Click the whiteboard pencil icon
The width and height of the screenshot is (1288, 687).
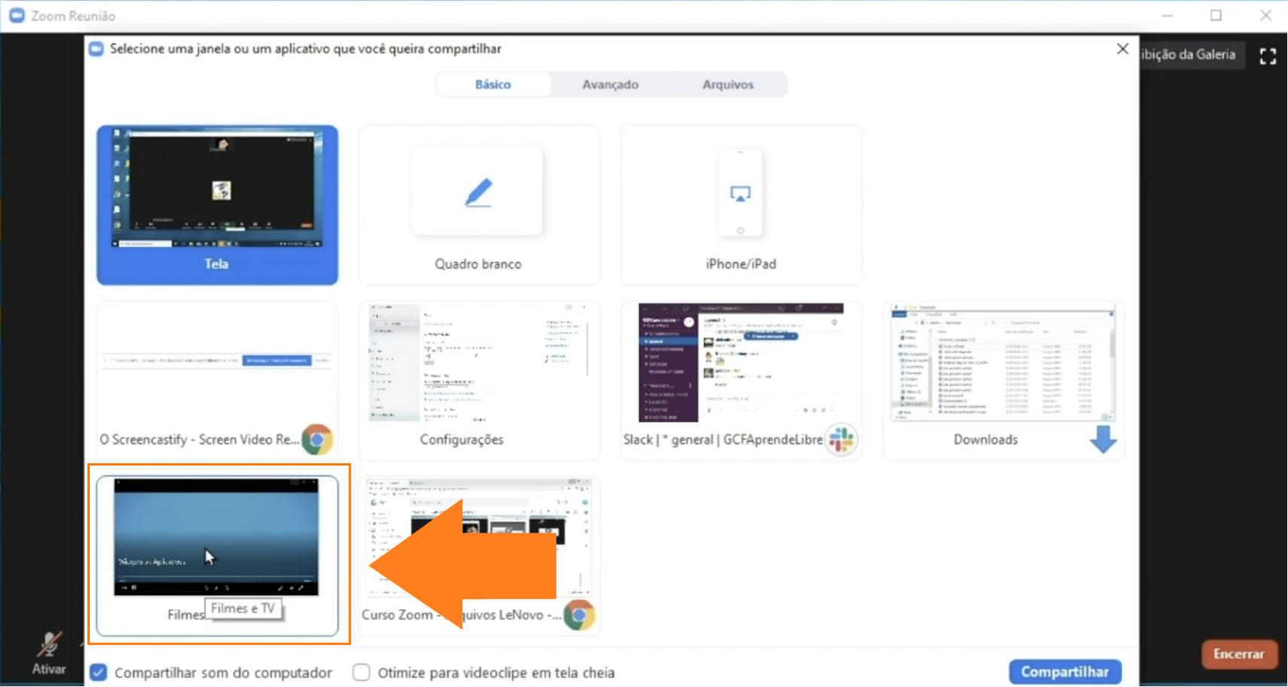pos(479,192)
